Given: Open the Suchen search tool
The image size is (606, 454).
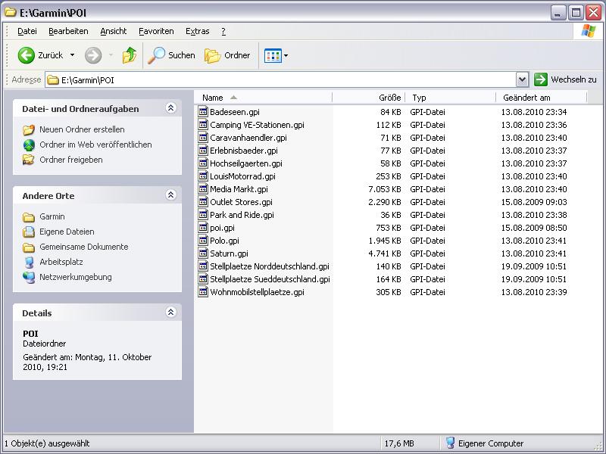Looking at the screenshot, I should click(x=172, y=55).
